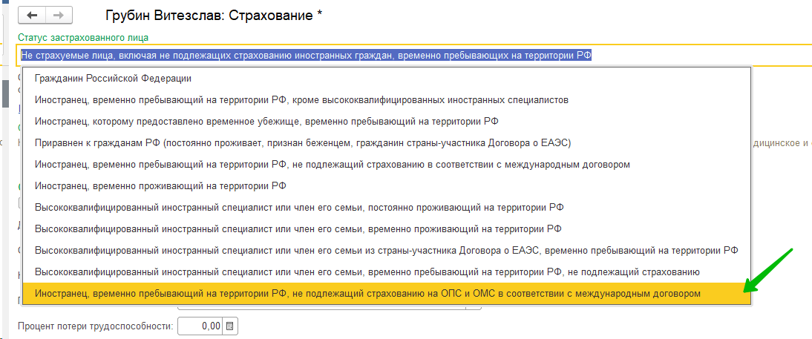Select highlighted option not insured for ОПС и ОМС
The width and height of the screenshot is (812, 339).
point(367,294)
